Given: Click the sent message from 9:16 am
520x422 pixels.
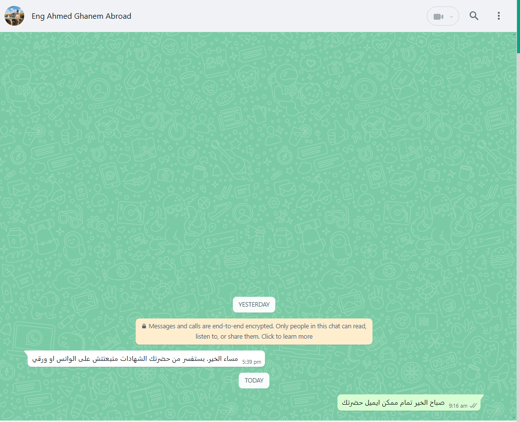Looking at the screenshot, I should [x=409, y=403].
